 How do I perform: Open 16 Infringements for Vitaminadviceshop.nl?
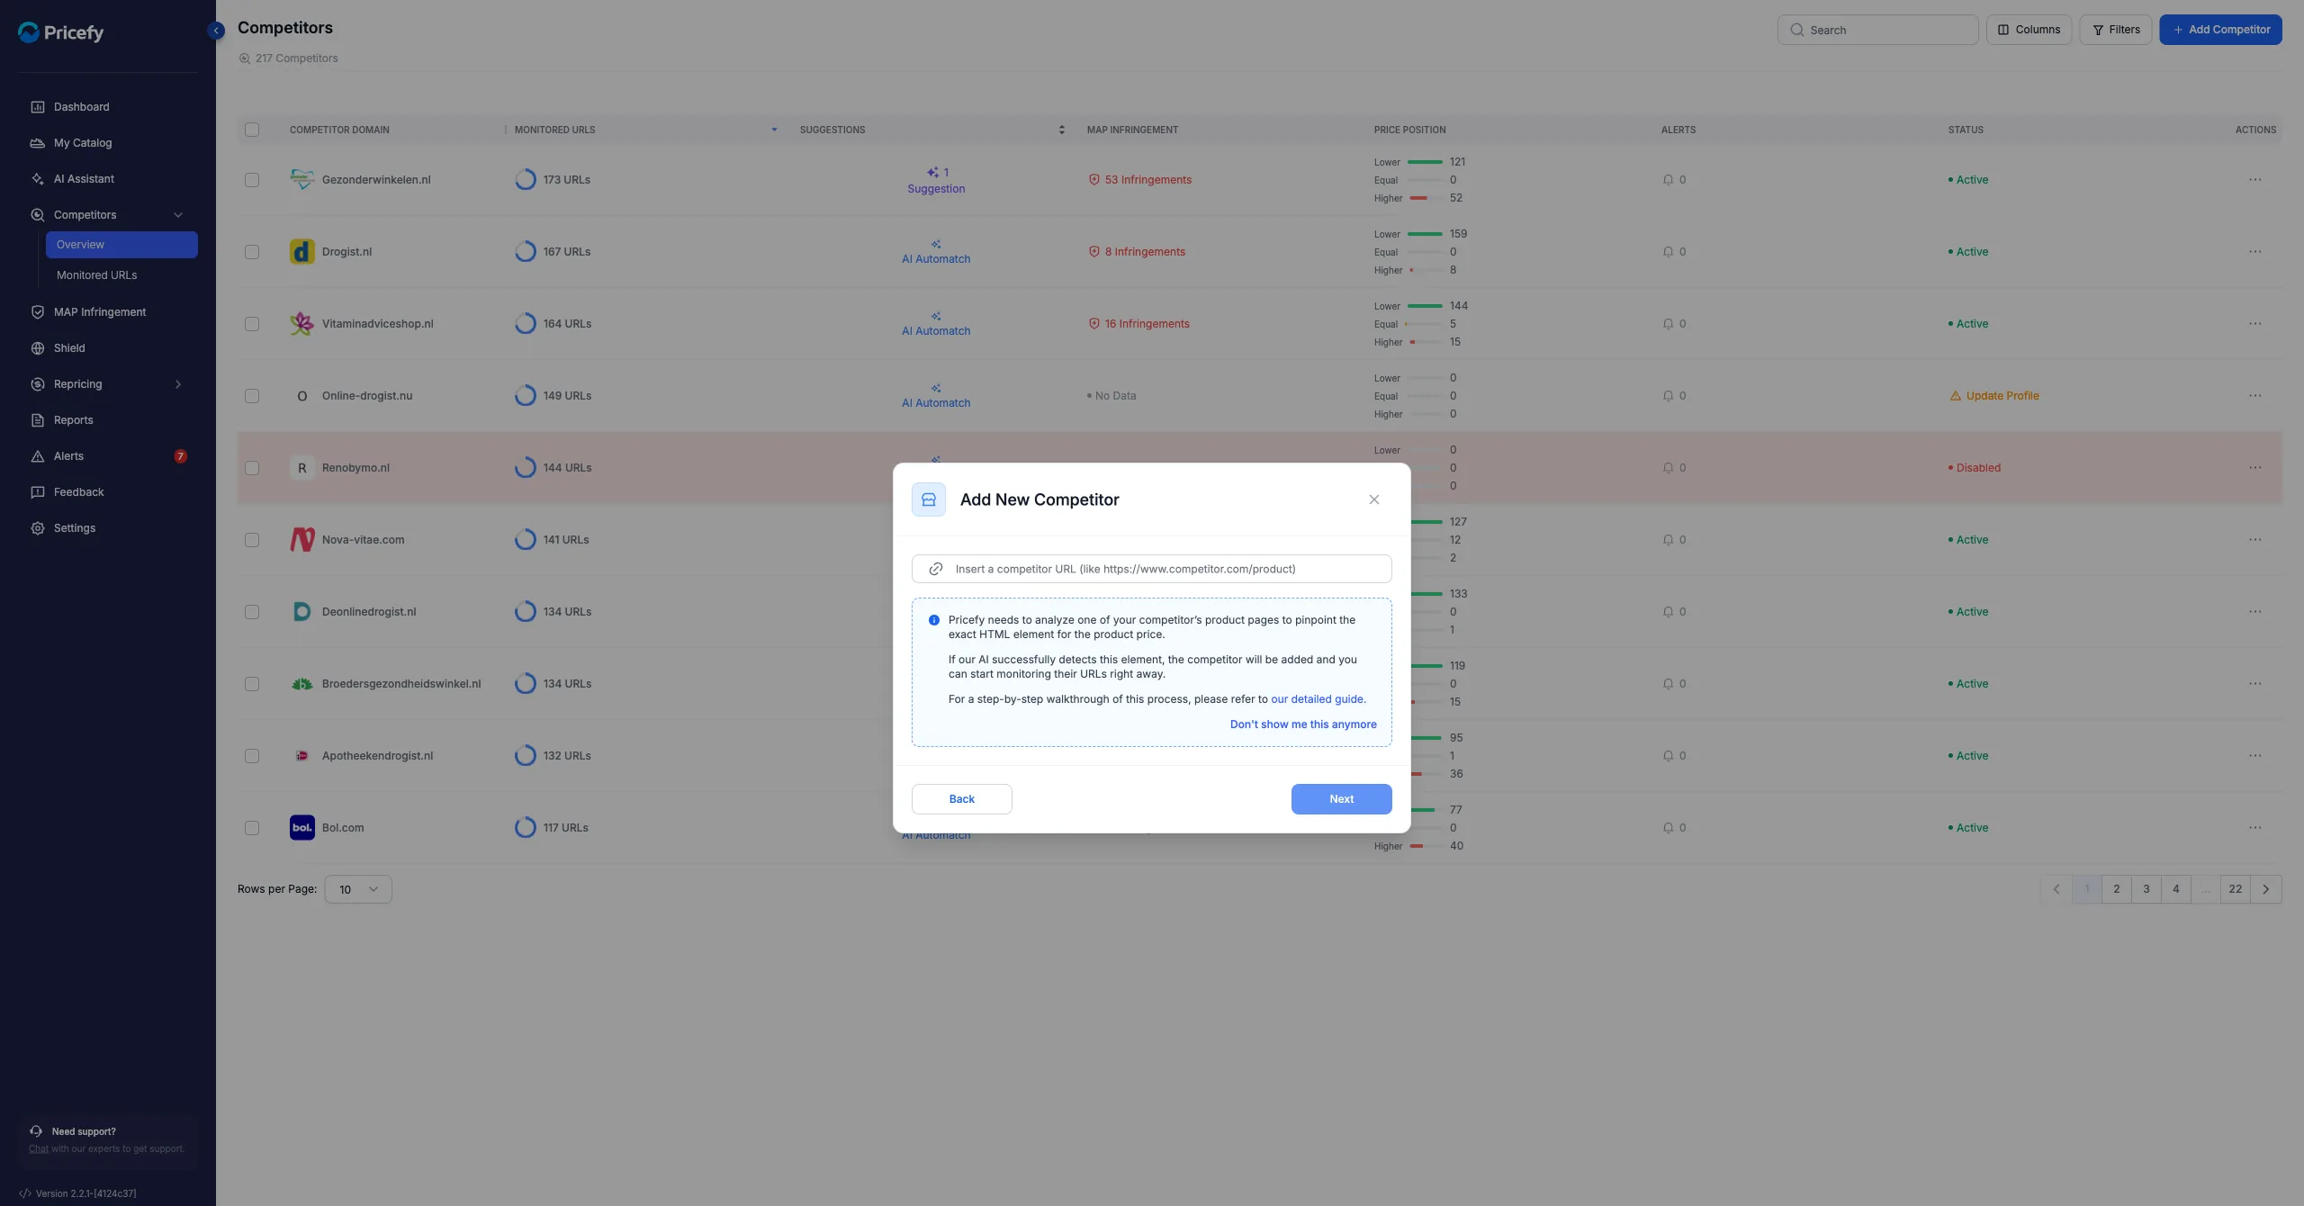(x=1138, y=324)
